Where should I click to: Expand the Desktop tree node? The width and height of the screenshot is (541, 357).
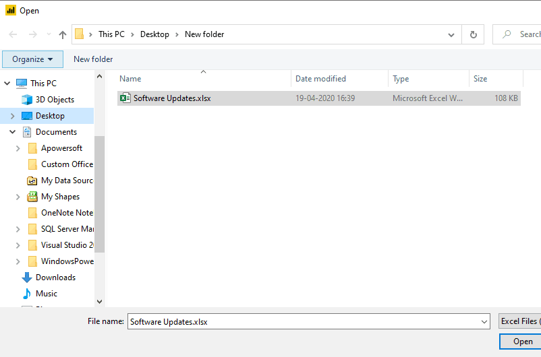[12, 116]
